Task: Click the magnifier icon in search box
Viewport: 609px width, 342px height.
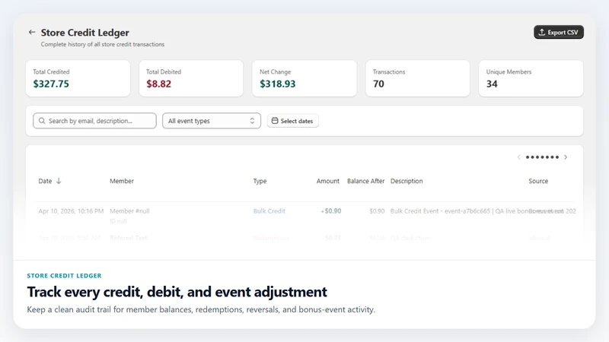Action: [42, 121]
